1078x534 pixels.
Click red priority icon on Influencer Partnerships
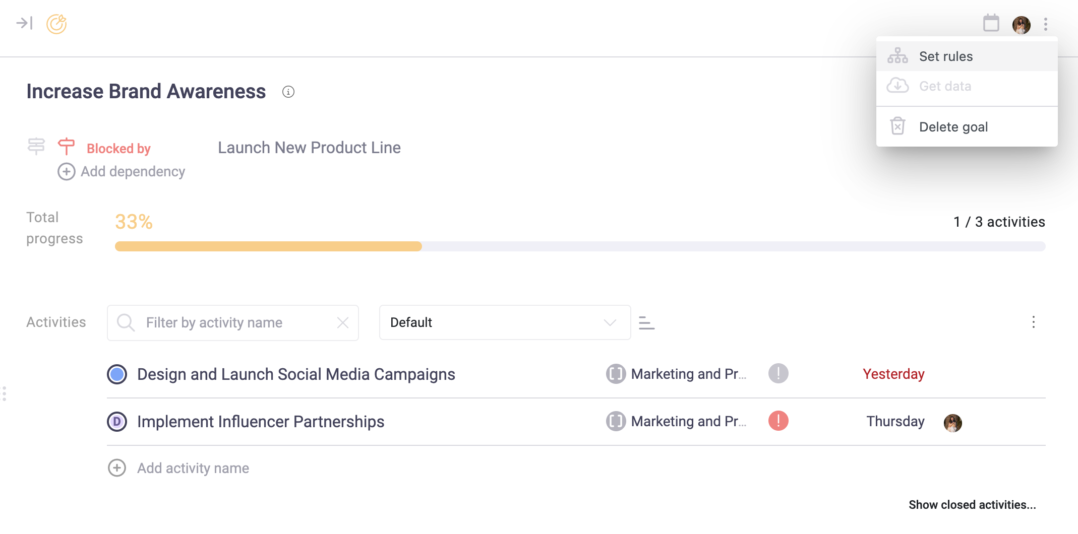(x=778, y=421)
